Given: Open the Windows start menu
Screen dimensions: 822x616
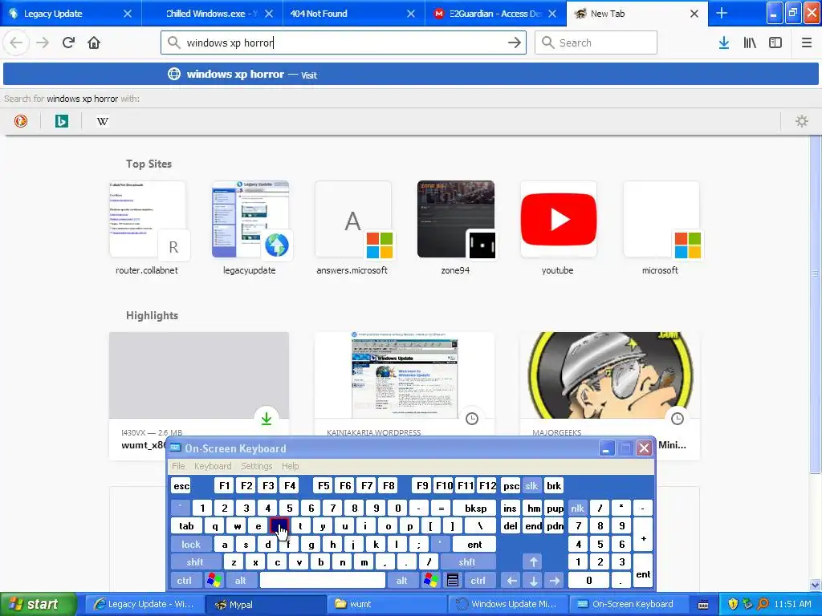Looking at the screenshot, I should pos(39,604).
